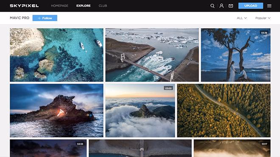
Task: Open the forest road aerial photo
Action: [224, 111]
